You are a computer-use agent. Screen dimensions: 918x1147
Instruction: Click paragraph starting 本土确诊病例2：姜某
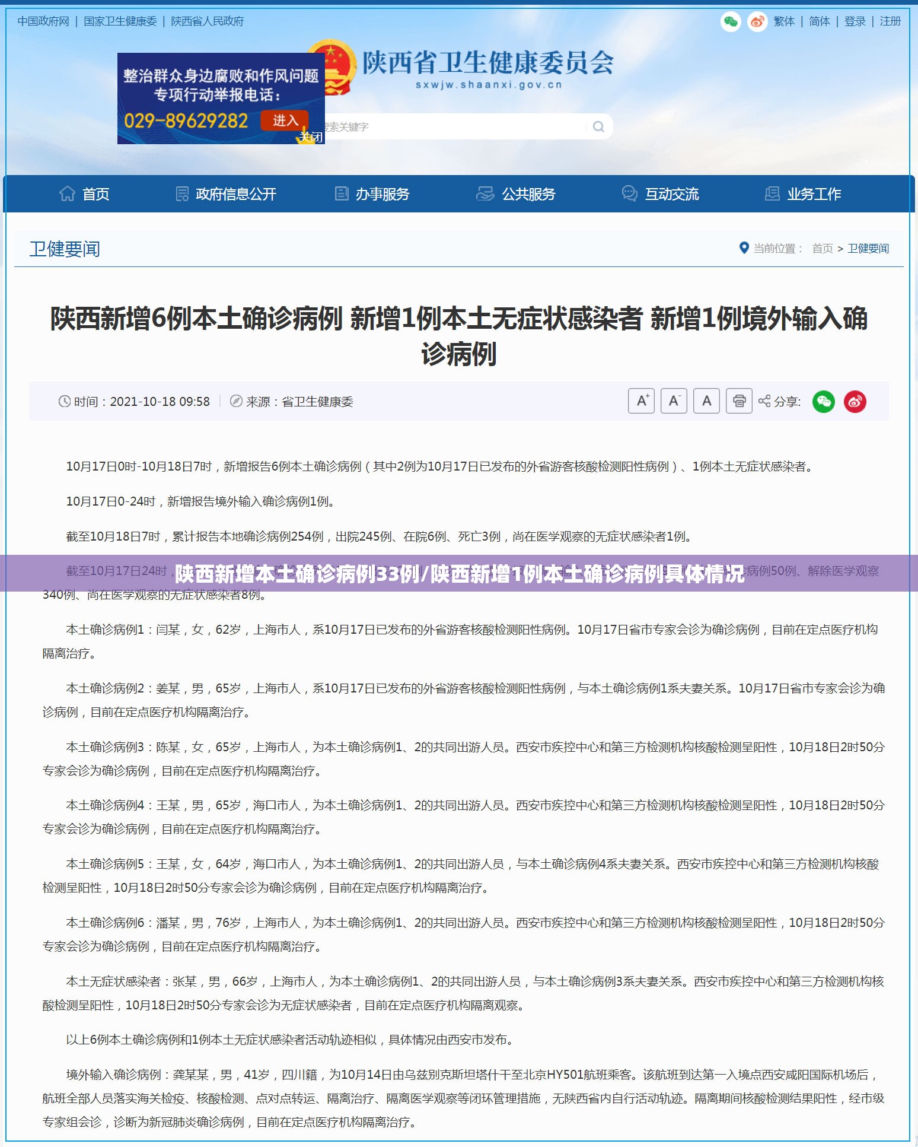click(x=463, y=700)
